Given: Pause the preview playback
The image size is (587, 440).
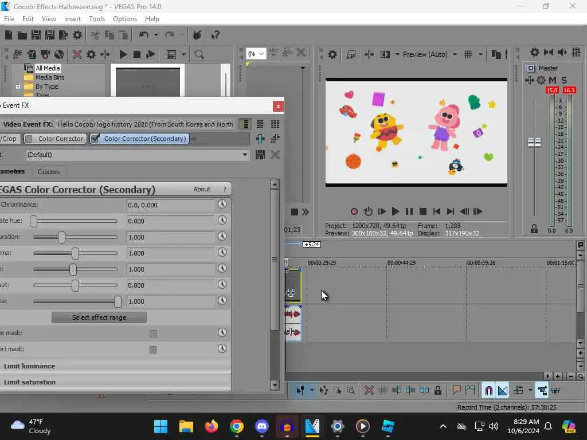Looking at the screenshot, I should point(409,211).
